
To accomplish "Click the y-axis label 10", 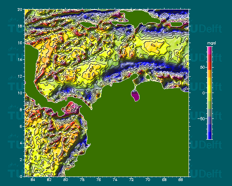I will click(x=20, y=93).
